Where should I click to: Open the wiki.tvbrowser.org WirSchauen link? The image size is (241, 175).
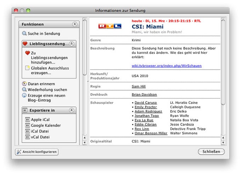[167, 66]
